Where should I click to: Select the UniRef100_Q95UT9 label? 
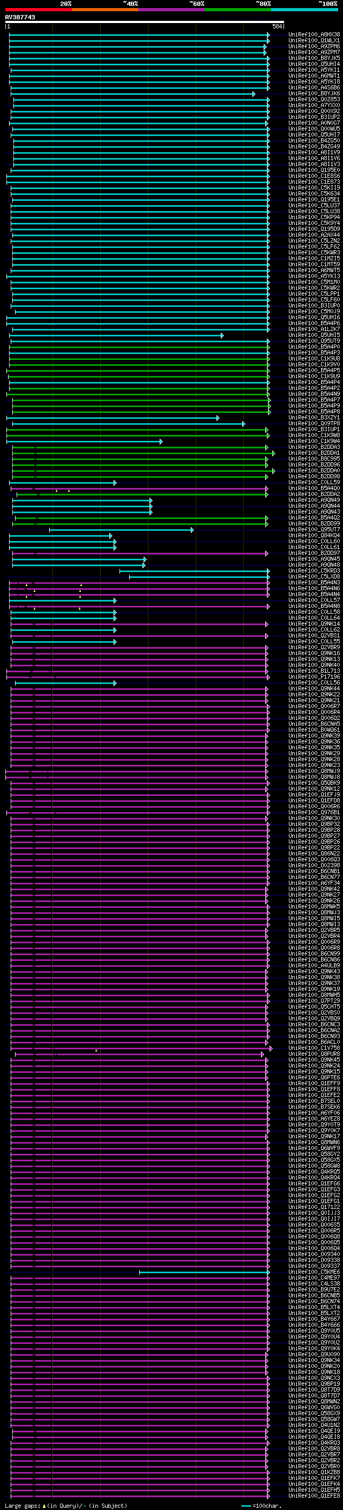pos(314,341)
